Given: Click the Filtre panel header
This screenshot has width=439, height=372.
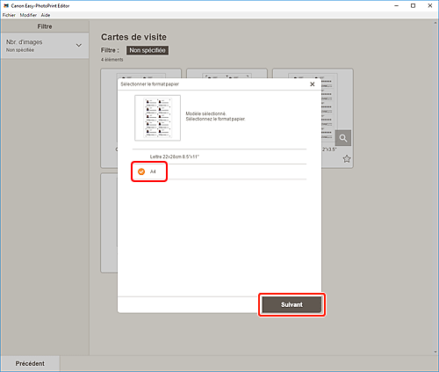Looking at the screenshot, I should click(x=45, y=26).
